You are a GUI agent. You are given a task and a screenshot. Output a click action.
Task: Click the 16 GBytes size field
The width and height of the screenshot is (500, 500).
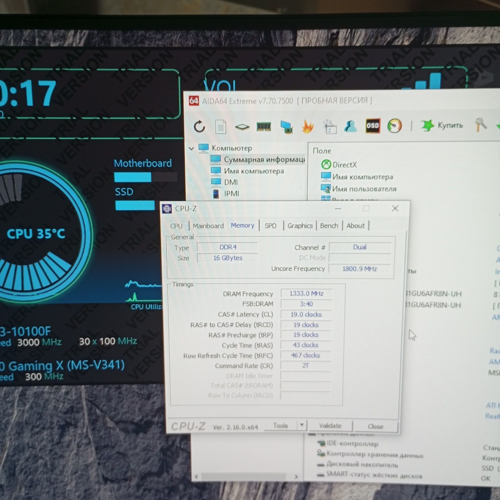pyautogui.click(x=228, y=258)
